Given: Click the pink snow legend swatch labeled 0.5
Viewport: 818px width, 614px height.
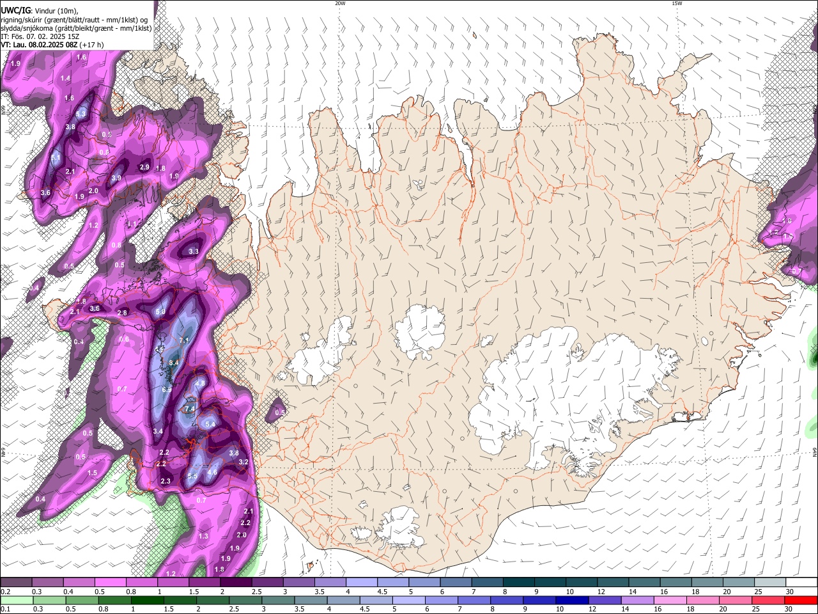Looking at the screenshot, I should 110,583.
